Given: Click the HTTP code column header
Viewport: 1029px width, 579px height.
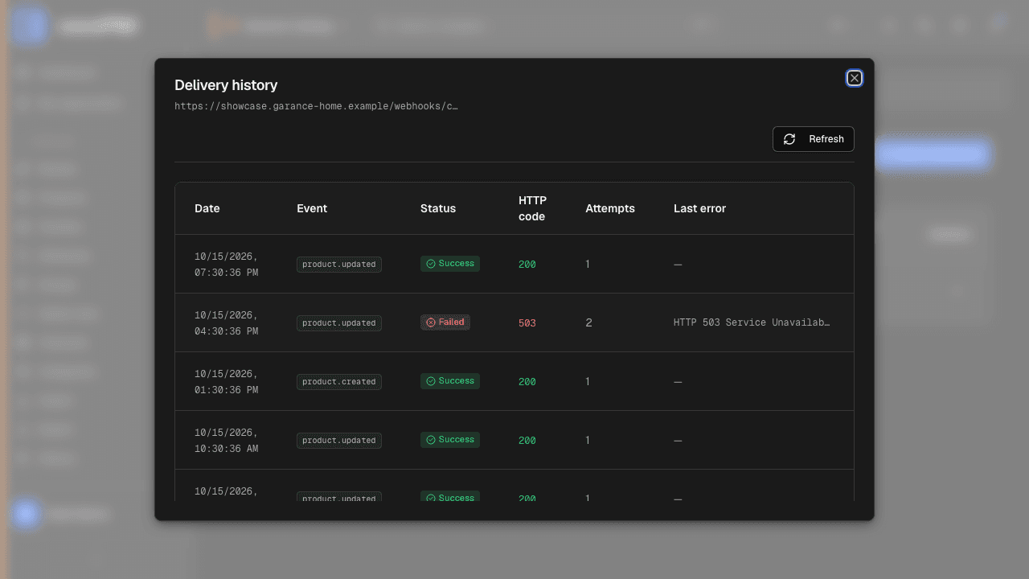Looking at the screenshot, I should tap(532, 208).
